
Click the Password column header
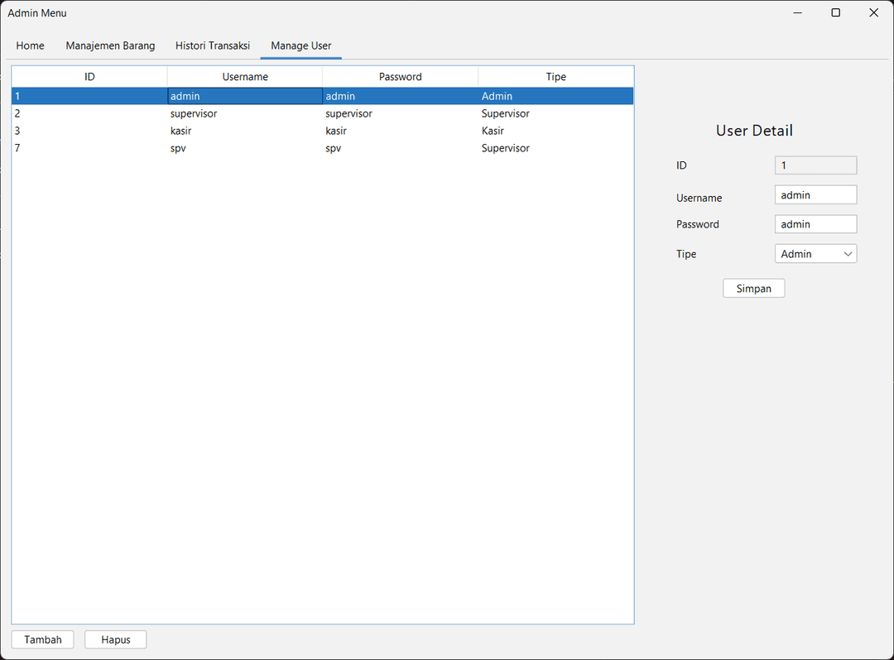(401, 77)
